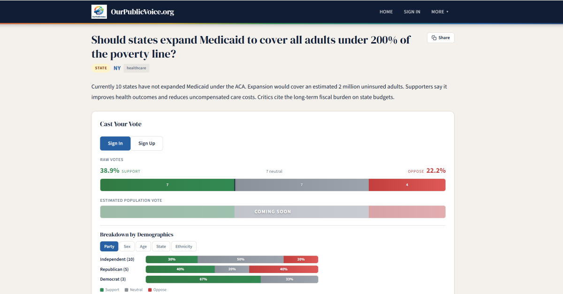Click the red oppose raw votes segment
The width and height of the screenshot is (563, 294).
407,185
